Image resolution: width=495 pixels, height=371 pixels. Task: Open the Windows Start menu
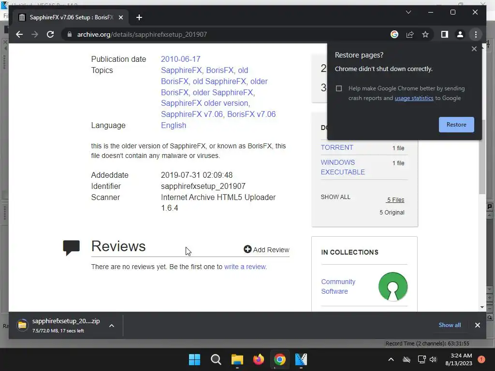[194, 359]
